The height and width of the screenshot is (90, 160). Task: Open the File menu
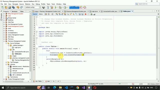[2, 4]
